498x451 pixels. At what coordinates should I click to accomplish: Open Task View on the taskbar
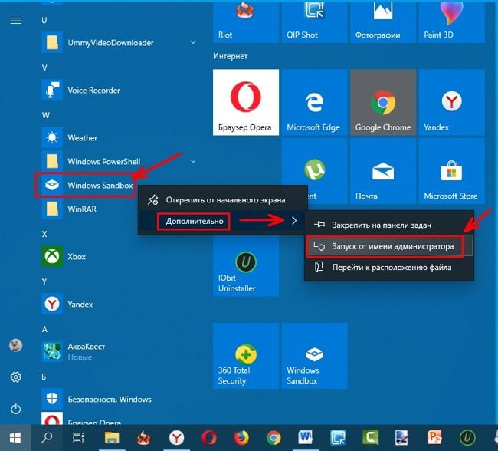coord(78,438)
